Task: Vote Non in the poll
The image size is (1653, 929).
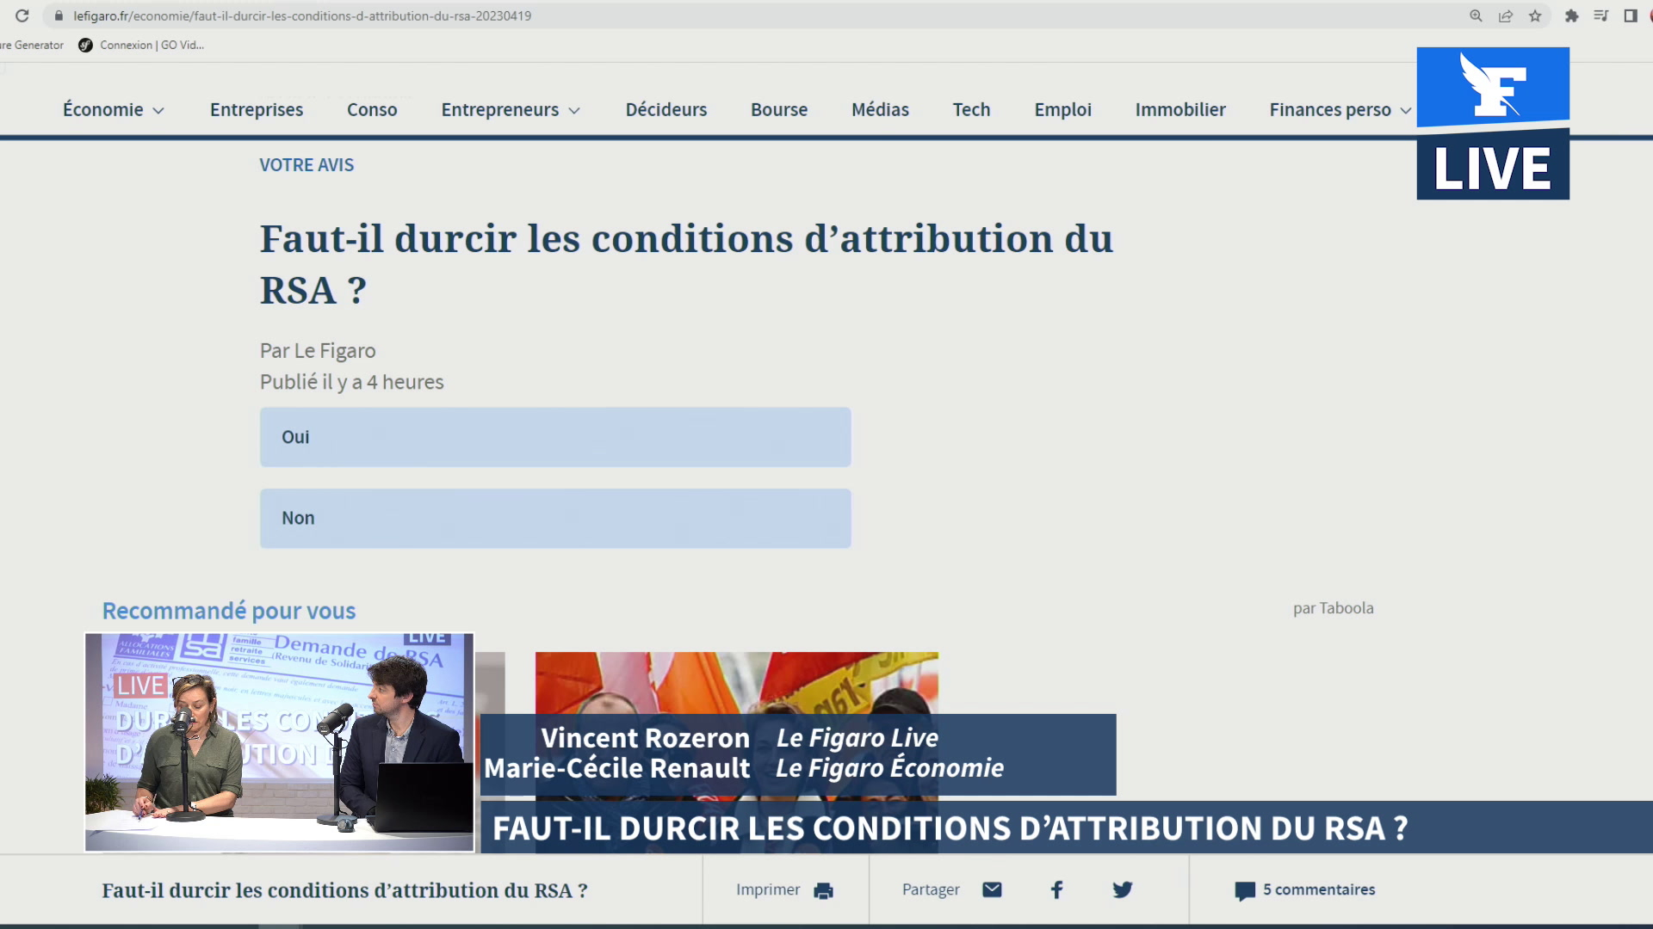Action: [555, 518]
